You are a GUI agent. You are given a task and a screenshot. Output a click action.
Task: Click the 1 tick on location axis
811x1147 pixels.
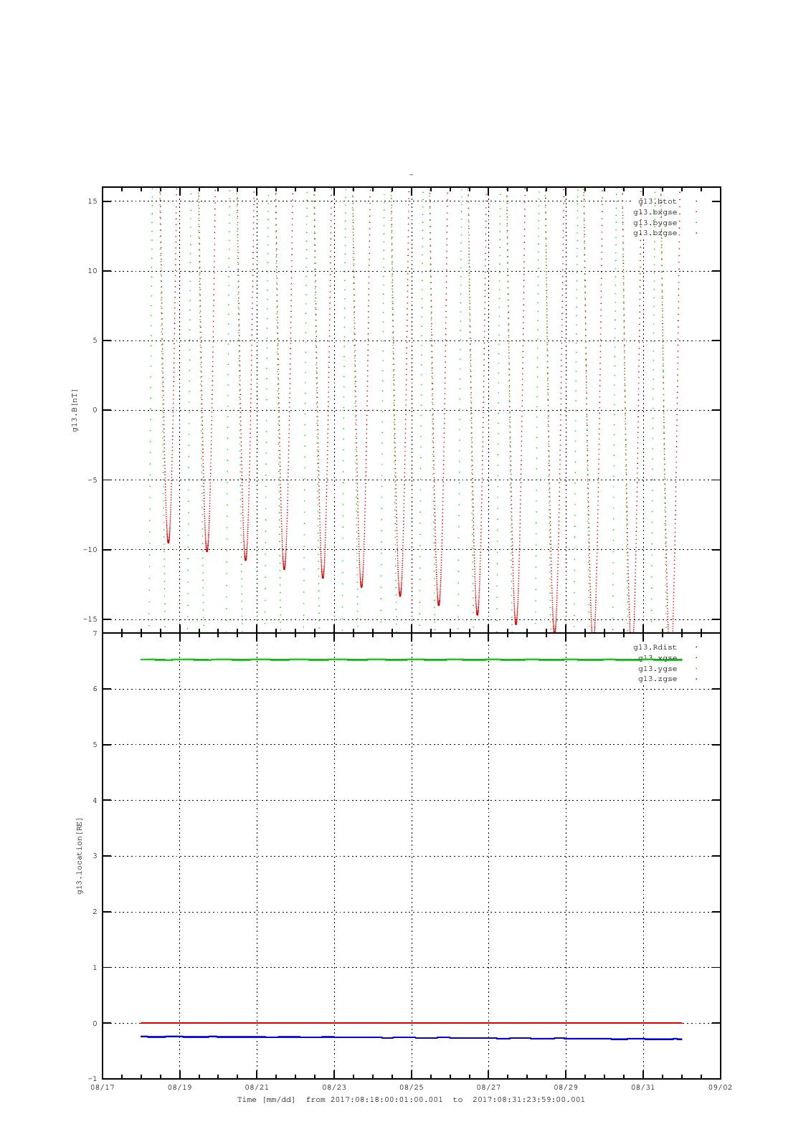[95, 968]
